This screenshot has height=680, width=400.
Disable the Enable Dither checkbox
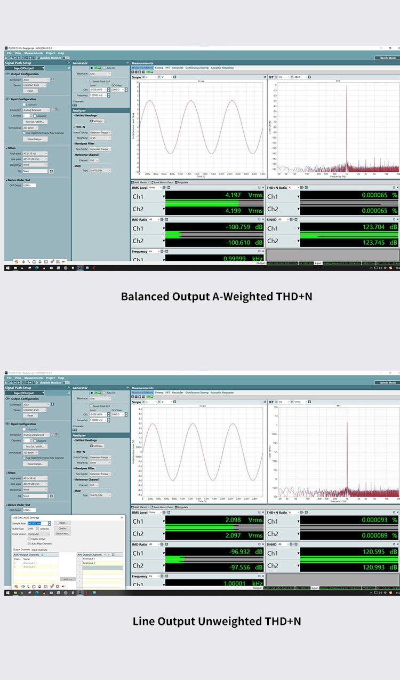[x=29, y=539]
